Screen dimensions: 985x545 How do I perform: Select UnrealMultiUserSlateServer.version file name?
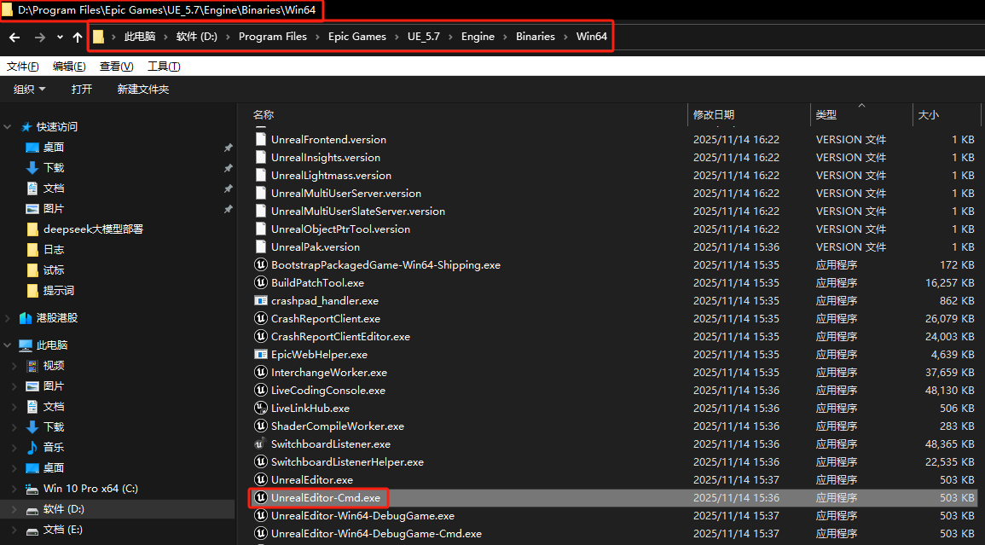tap(358, 212)
